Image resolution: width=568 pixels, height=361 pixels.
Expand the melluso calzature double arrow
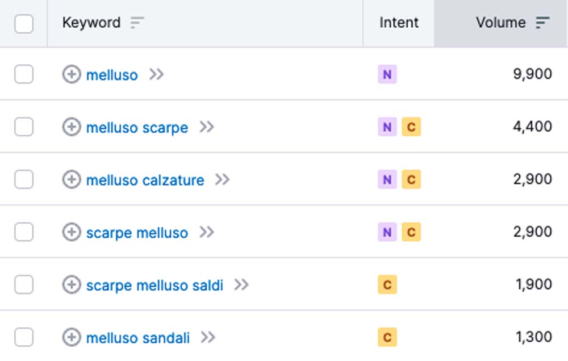tap(222, 180)
